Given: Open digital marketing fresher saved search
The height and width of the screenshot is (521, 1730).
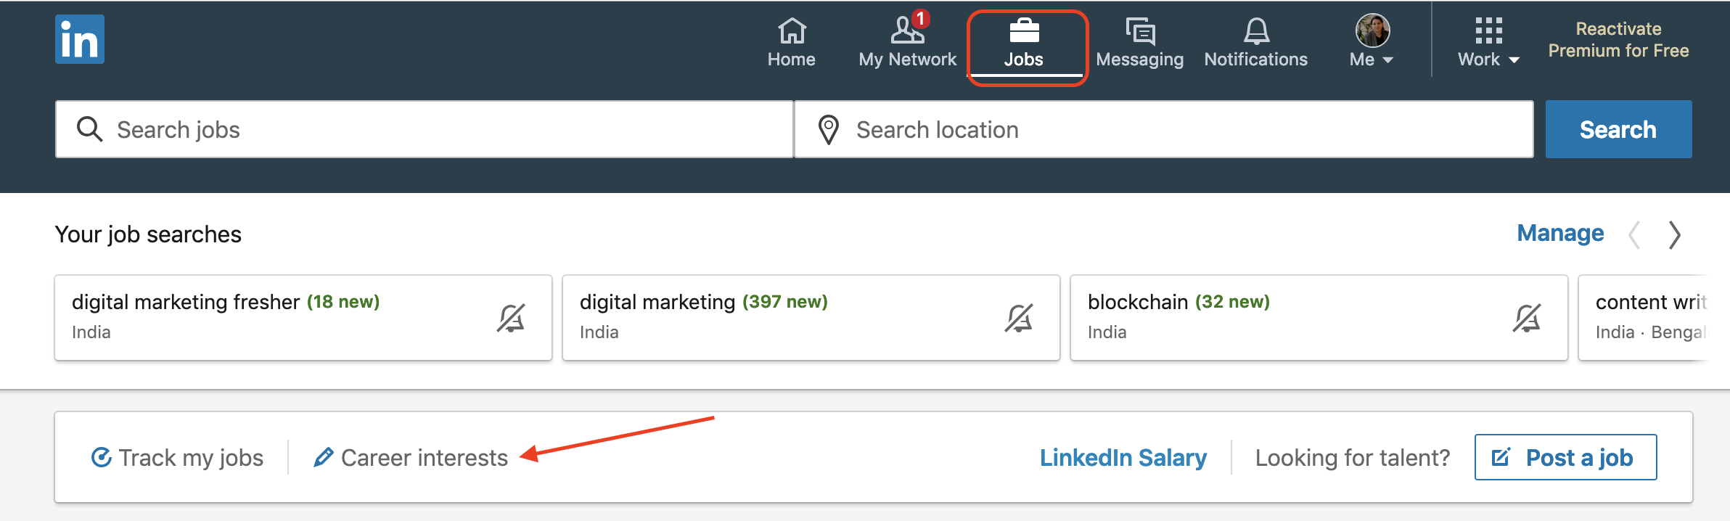Looking at the screenshot, I should [x=303, y=317].
